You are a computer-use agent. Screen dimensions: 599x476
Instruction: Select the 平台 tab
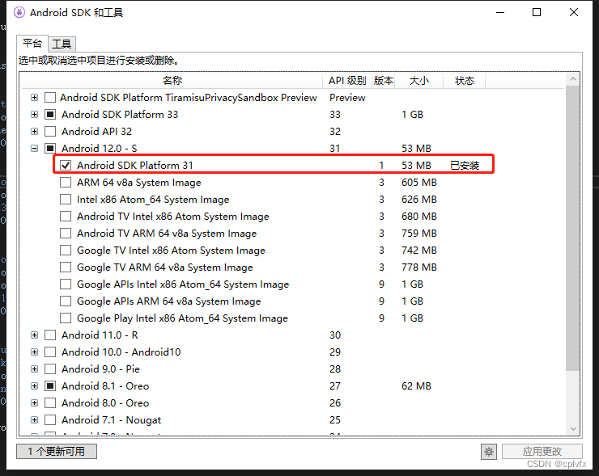tap(32, 43)
